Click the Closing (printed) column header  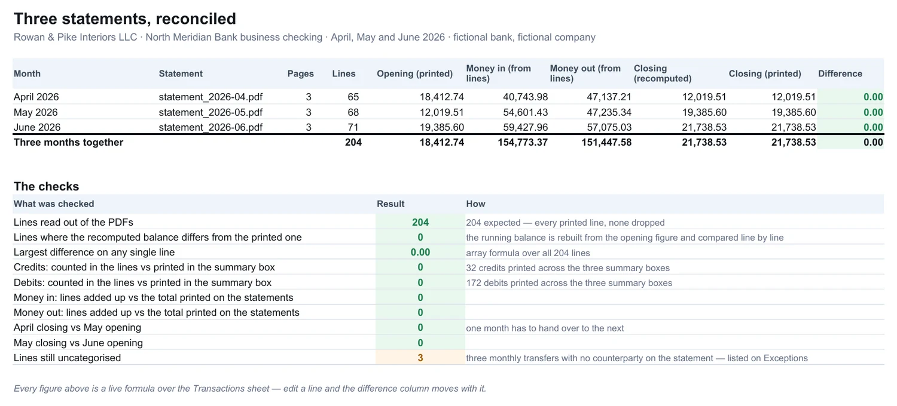[765, 73]
